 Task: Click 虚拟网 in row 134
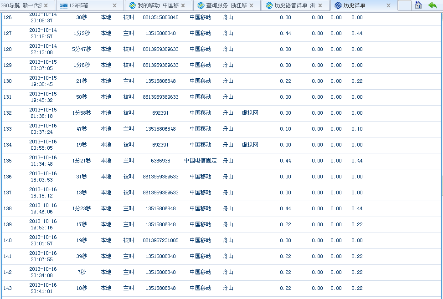(250, 145)
